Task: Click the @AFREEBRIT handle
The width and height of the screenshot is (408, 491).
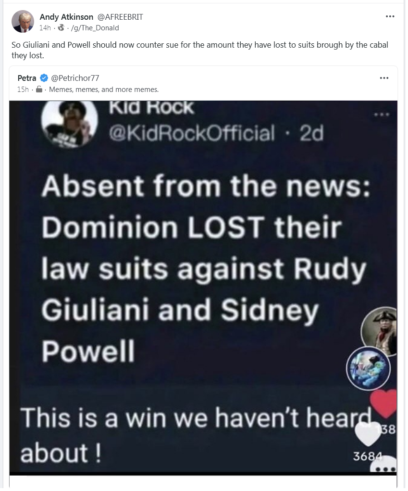Action: [x=120, y=17]
